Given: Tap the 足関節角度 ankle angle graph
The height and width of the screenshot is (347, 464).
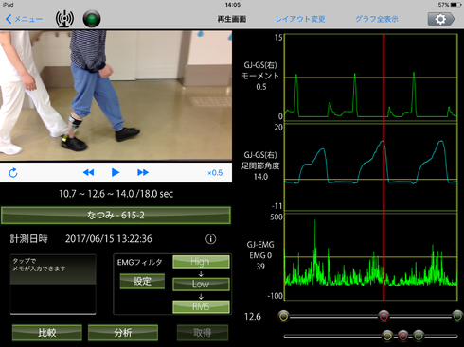Looking at the screenshot, I should point(371,167).
